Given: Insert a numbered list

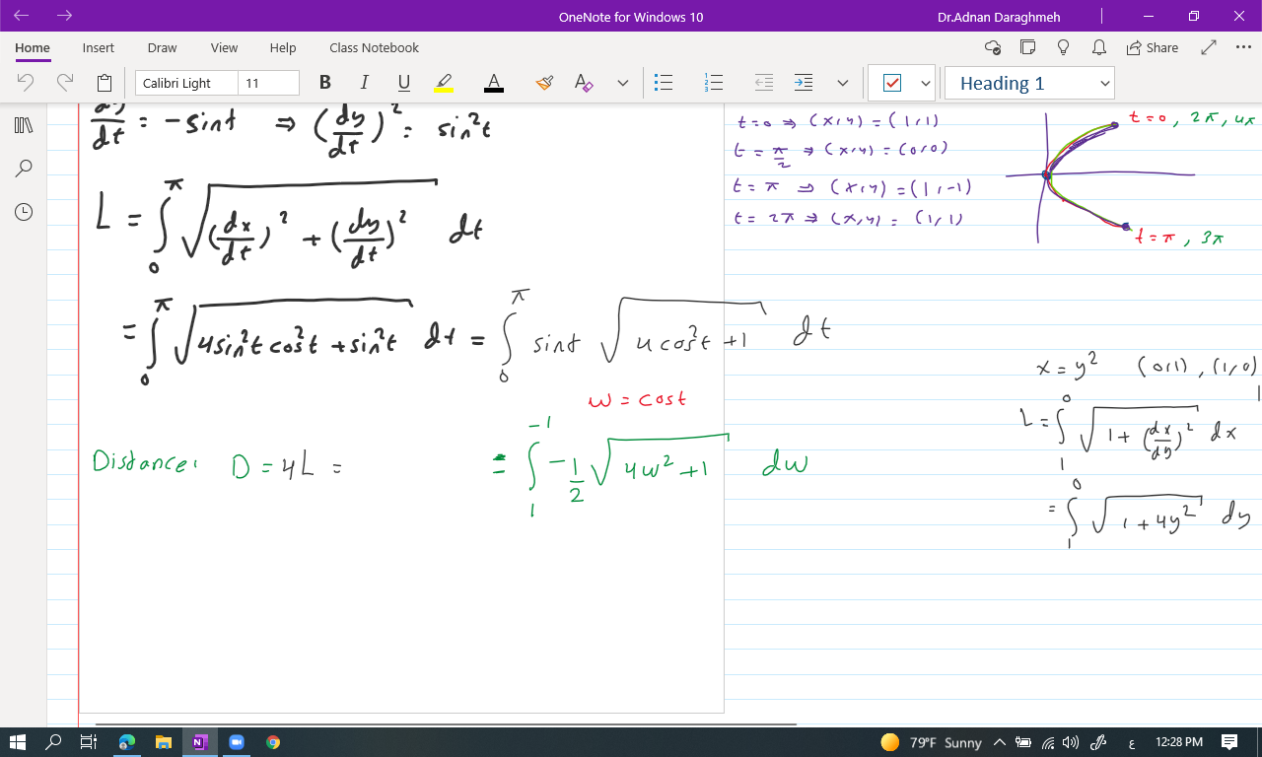Looking at the screenshot, I should 714,83.
